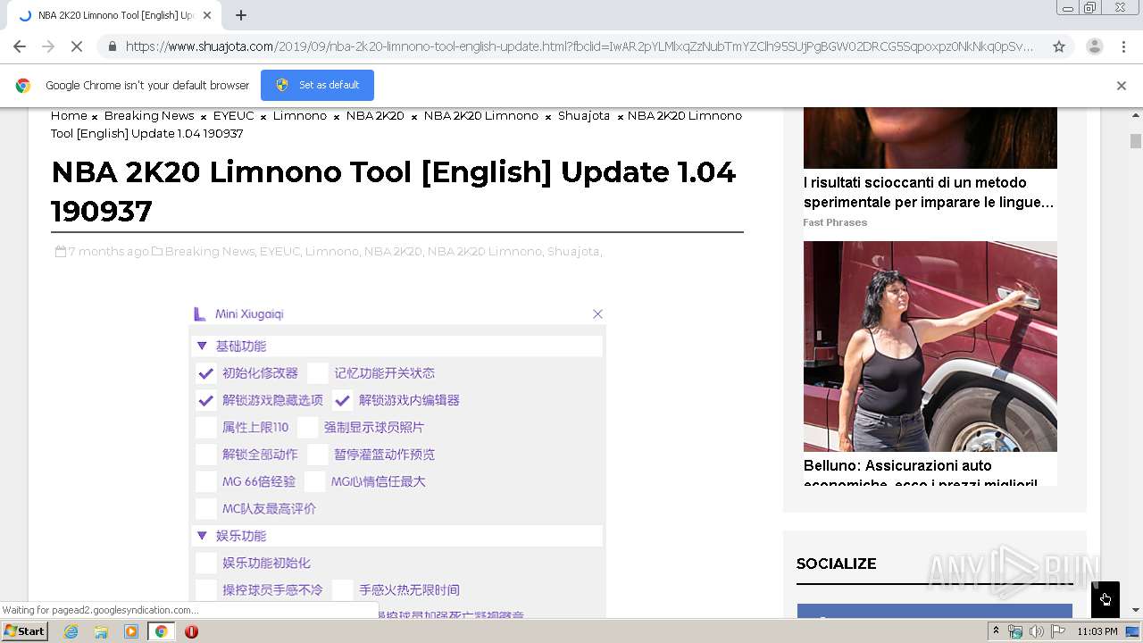This screenshot has width=1143, height=643.
Task: Open Windows Explorer folder in taskbar
Action: click(101, 631)
